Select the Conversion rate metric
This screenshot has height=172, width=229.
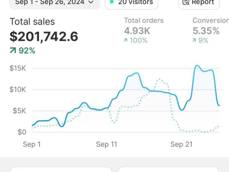click(211, 21)
